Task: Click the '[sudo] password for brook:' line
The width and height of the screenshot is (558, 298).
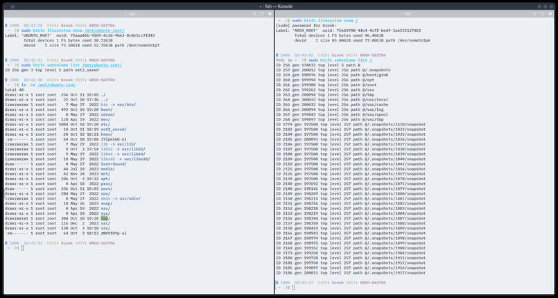Action: (x=305, y=26)
